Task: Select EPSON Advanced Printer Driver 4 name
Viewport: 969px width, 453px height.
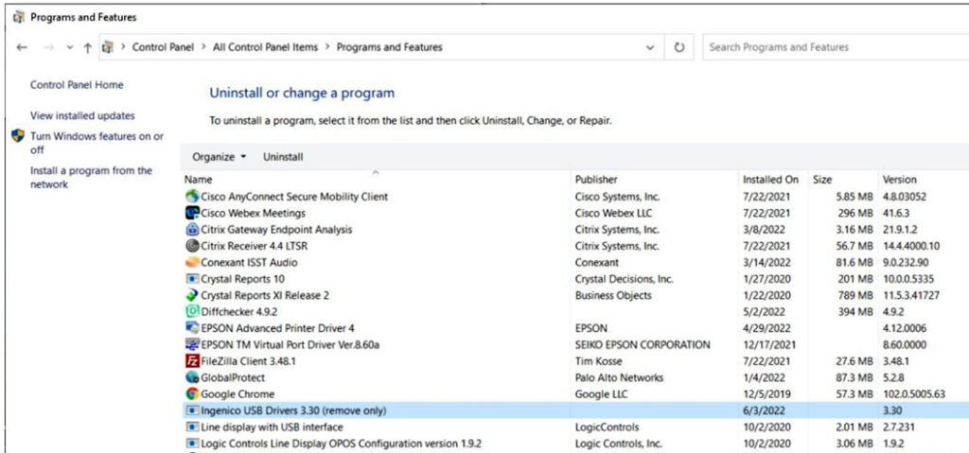Action: click(278, 328)
